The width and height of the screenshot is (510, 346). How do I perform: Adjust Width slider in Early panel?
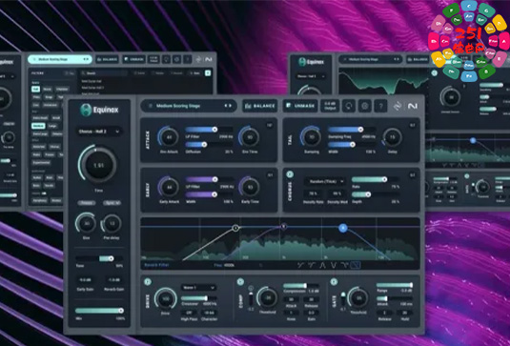[x=209, y=194]
